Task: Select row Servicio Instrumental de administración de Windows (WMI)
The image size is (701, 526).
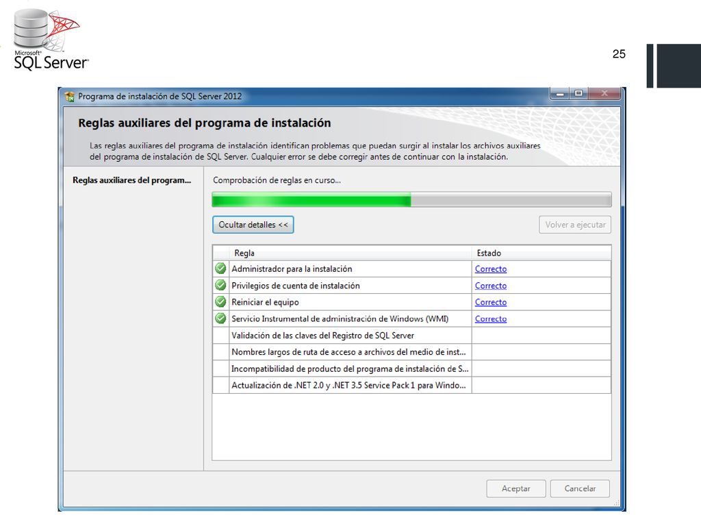Action: (x=411, y=318)
